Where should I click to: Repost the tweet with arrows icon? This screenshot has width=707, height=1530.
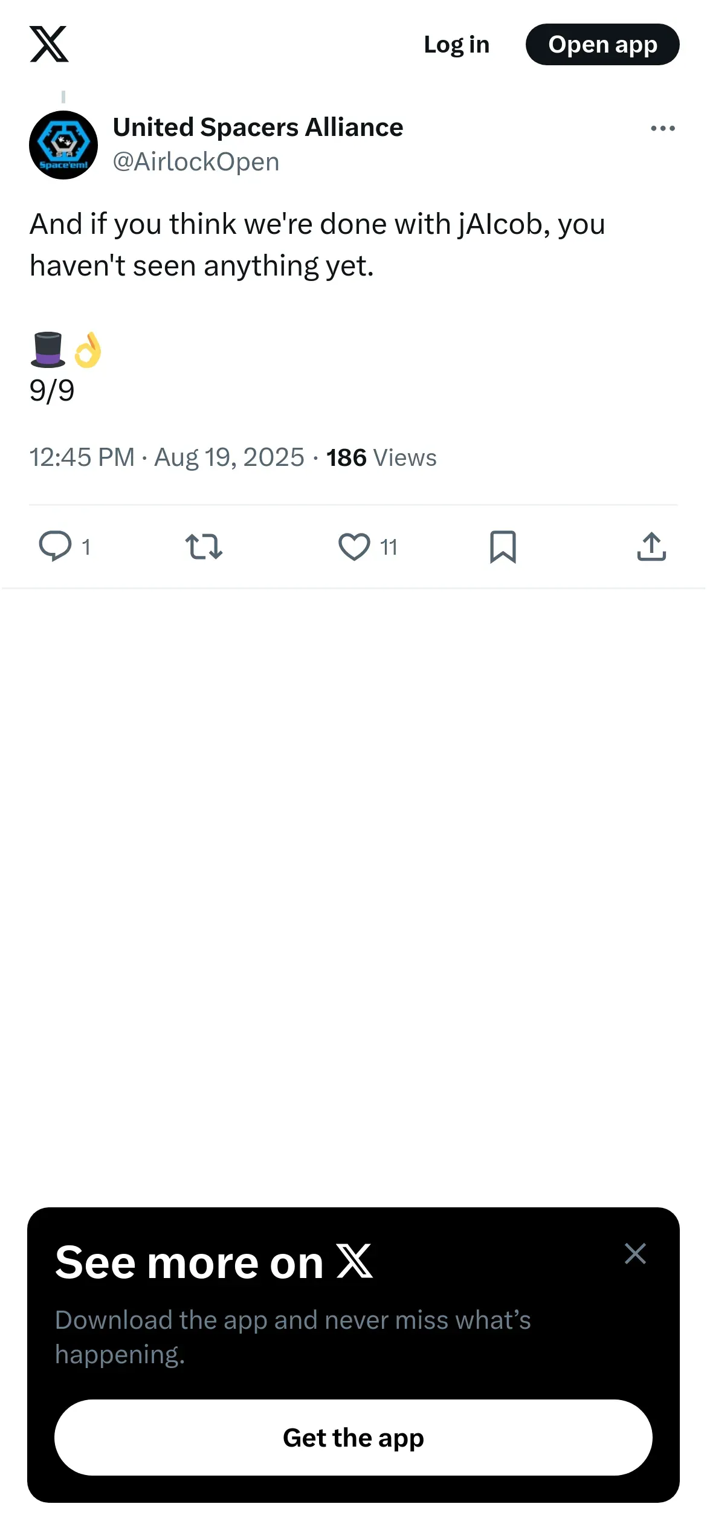(204, 546)
